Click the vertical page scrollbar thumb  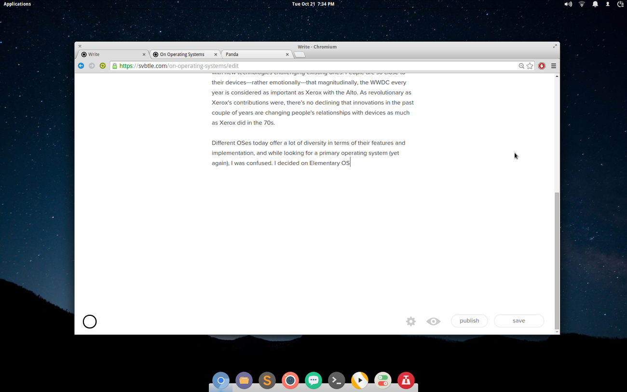click(x=557, y=260)
